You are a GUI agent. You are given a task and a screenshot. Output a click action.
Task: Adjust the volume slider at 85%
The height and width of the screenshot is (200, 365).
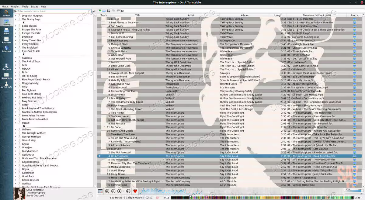tap(353, 191)
